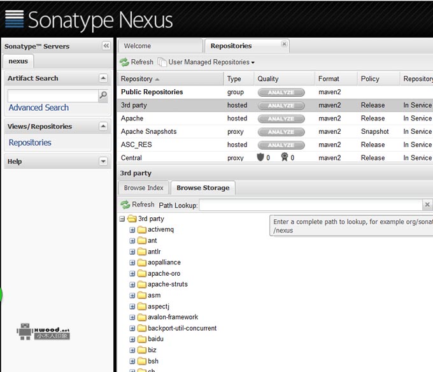This screenshot has height=372, width=433.
Task: Expand the bsh folder
Action: [x=132, y=361]
